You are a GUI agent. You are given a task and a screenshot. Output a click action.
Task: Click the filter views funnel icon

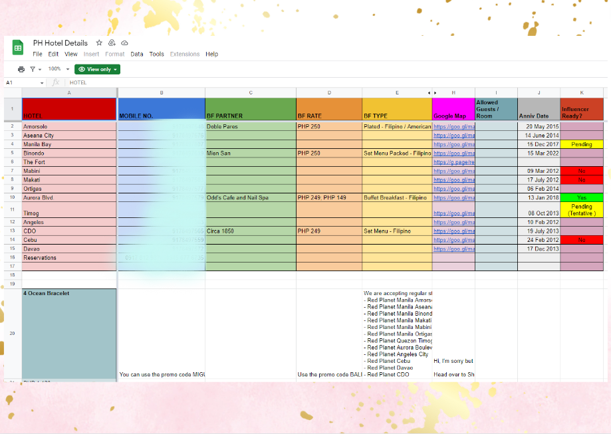point(33,69)
